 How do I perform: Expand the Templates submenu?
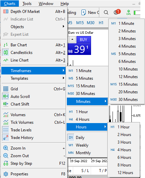[33, 78]
